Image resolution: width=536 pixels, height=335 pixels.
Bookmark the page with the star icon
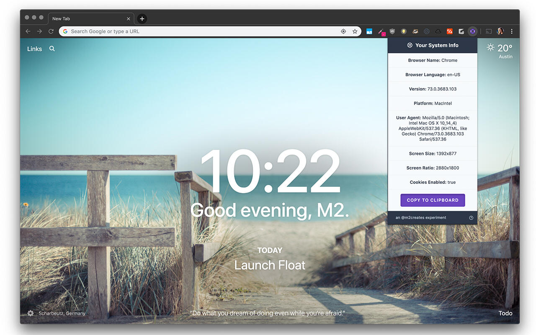(x=355, y=31)
